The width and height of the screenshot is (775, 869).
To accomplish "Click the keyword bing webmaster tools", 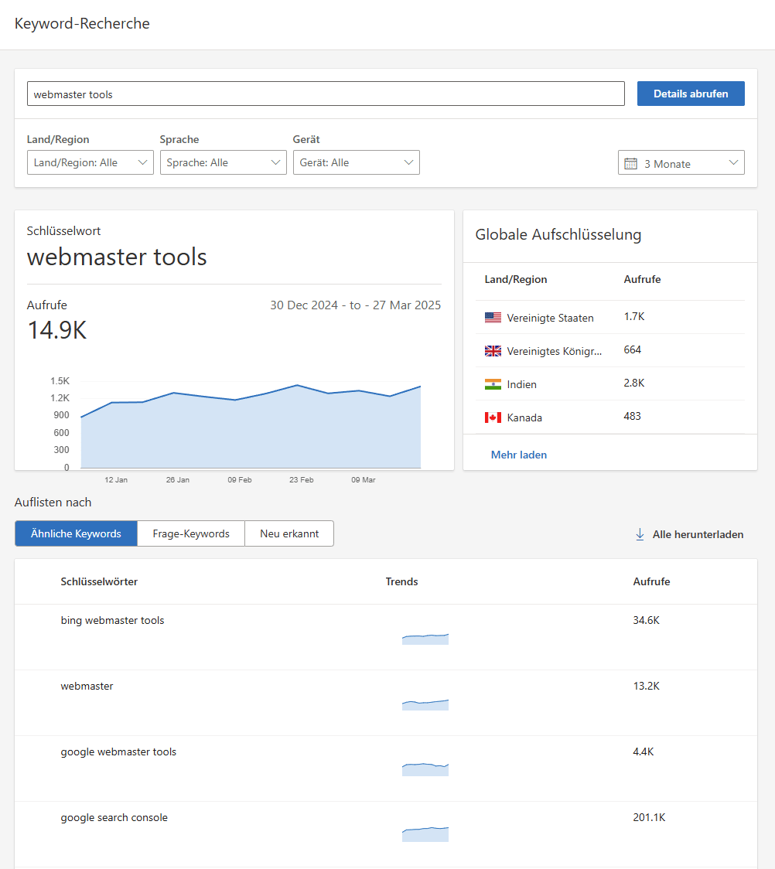I will tap(112, 620).
